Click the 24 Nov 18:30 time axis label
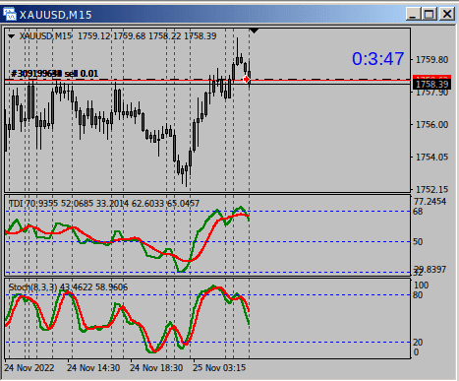This screenshot has height=381, width=459. 156,367
